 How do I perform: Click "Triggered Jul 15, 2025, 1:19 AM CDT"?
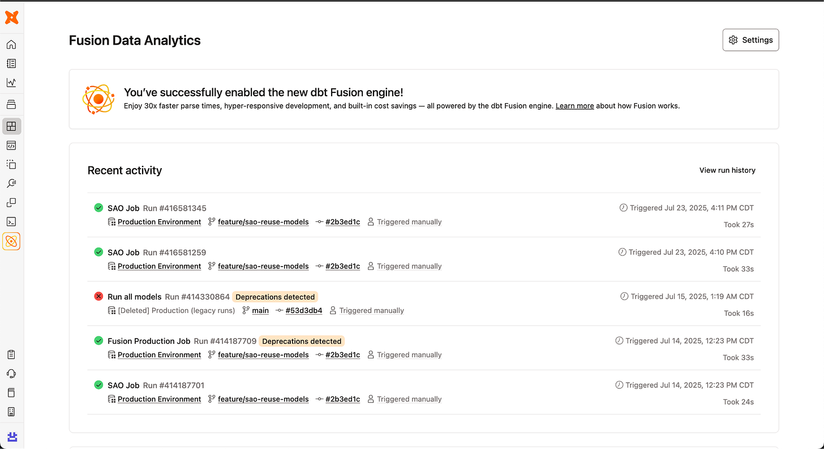[x=692, y=296]
